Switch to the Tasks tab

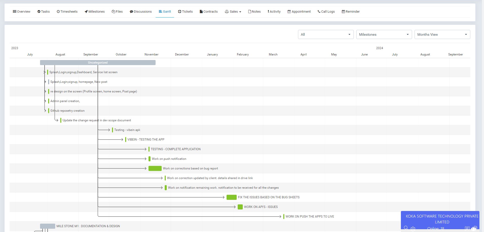click(x=44, y=12)
